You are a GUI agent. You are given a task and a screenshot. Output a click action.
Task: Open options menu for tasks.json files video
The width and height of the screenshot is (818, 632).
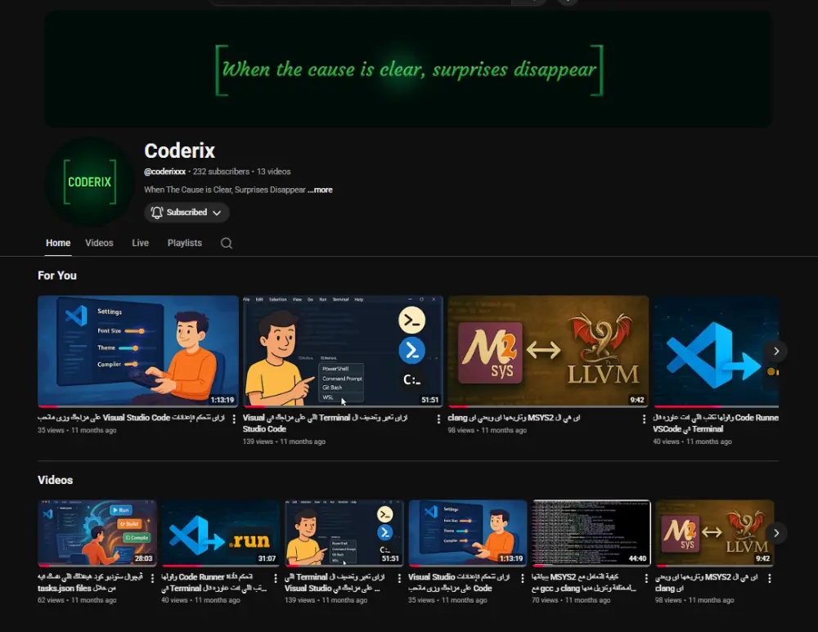(152, 578)
